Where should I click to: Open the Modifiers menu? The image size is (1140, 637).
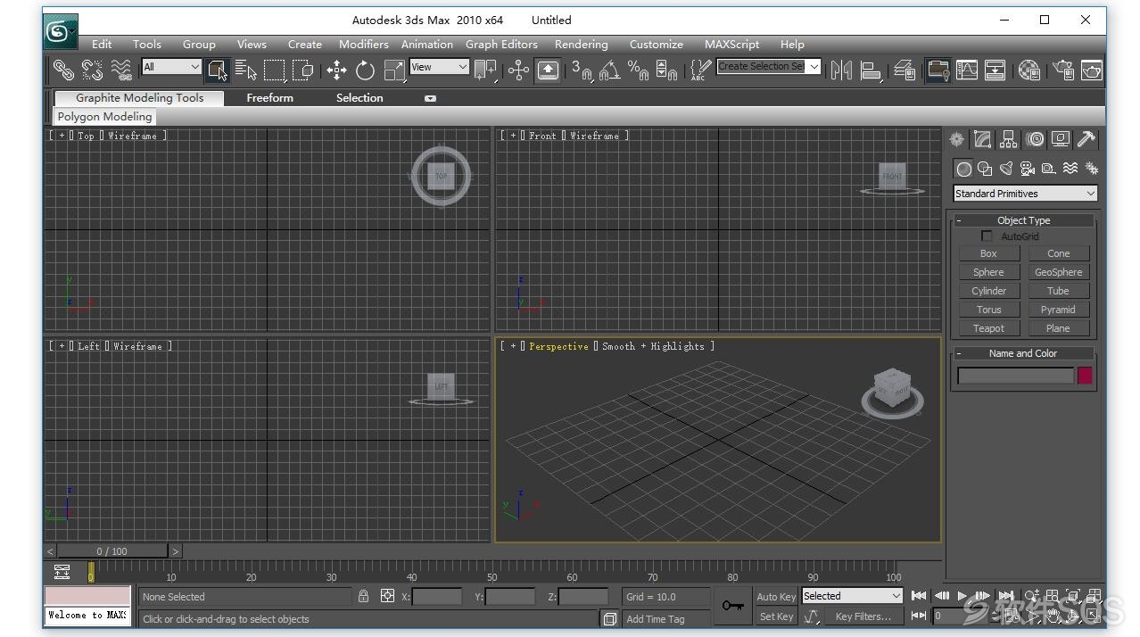point(363,44)
